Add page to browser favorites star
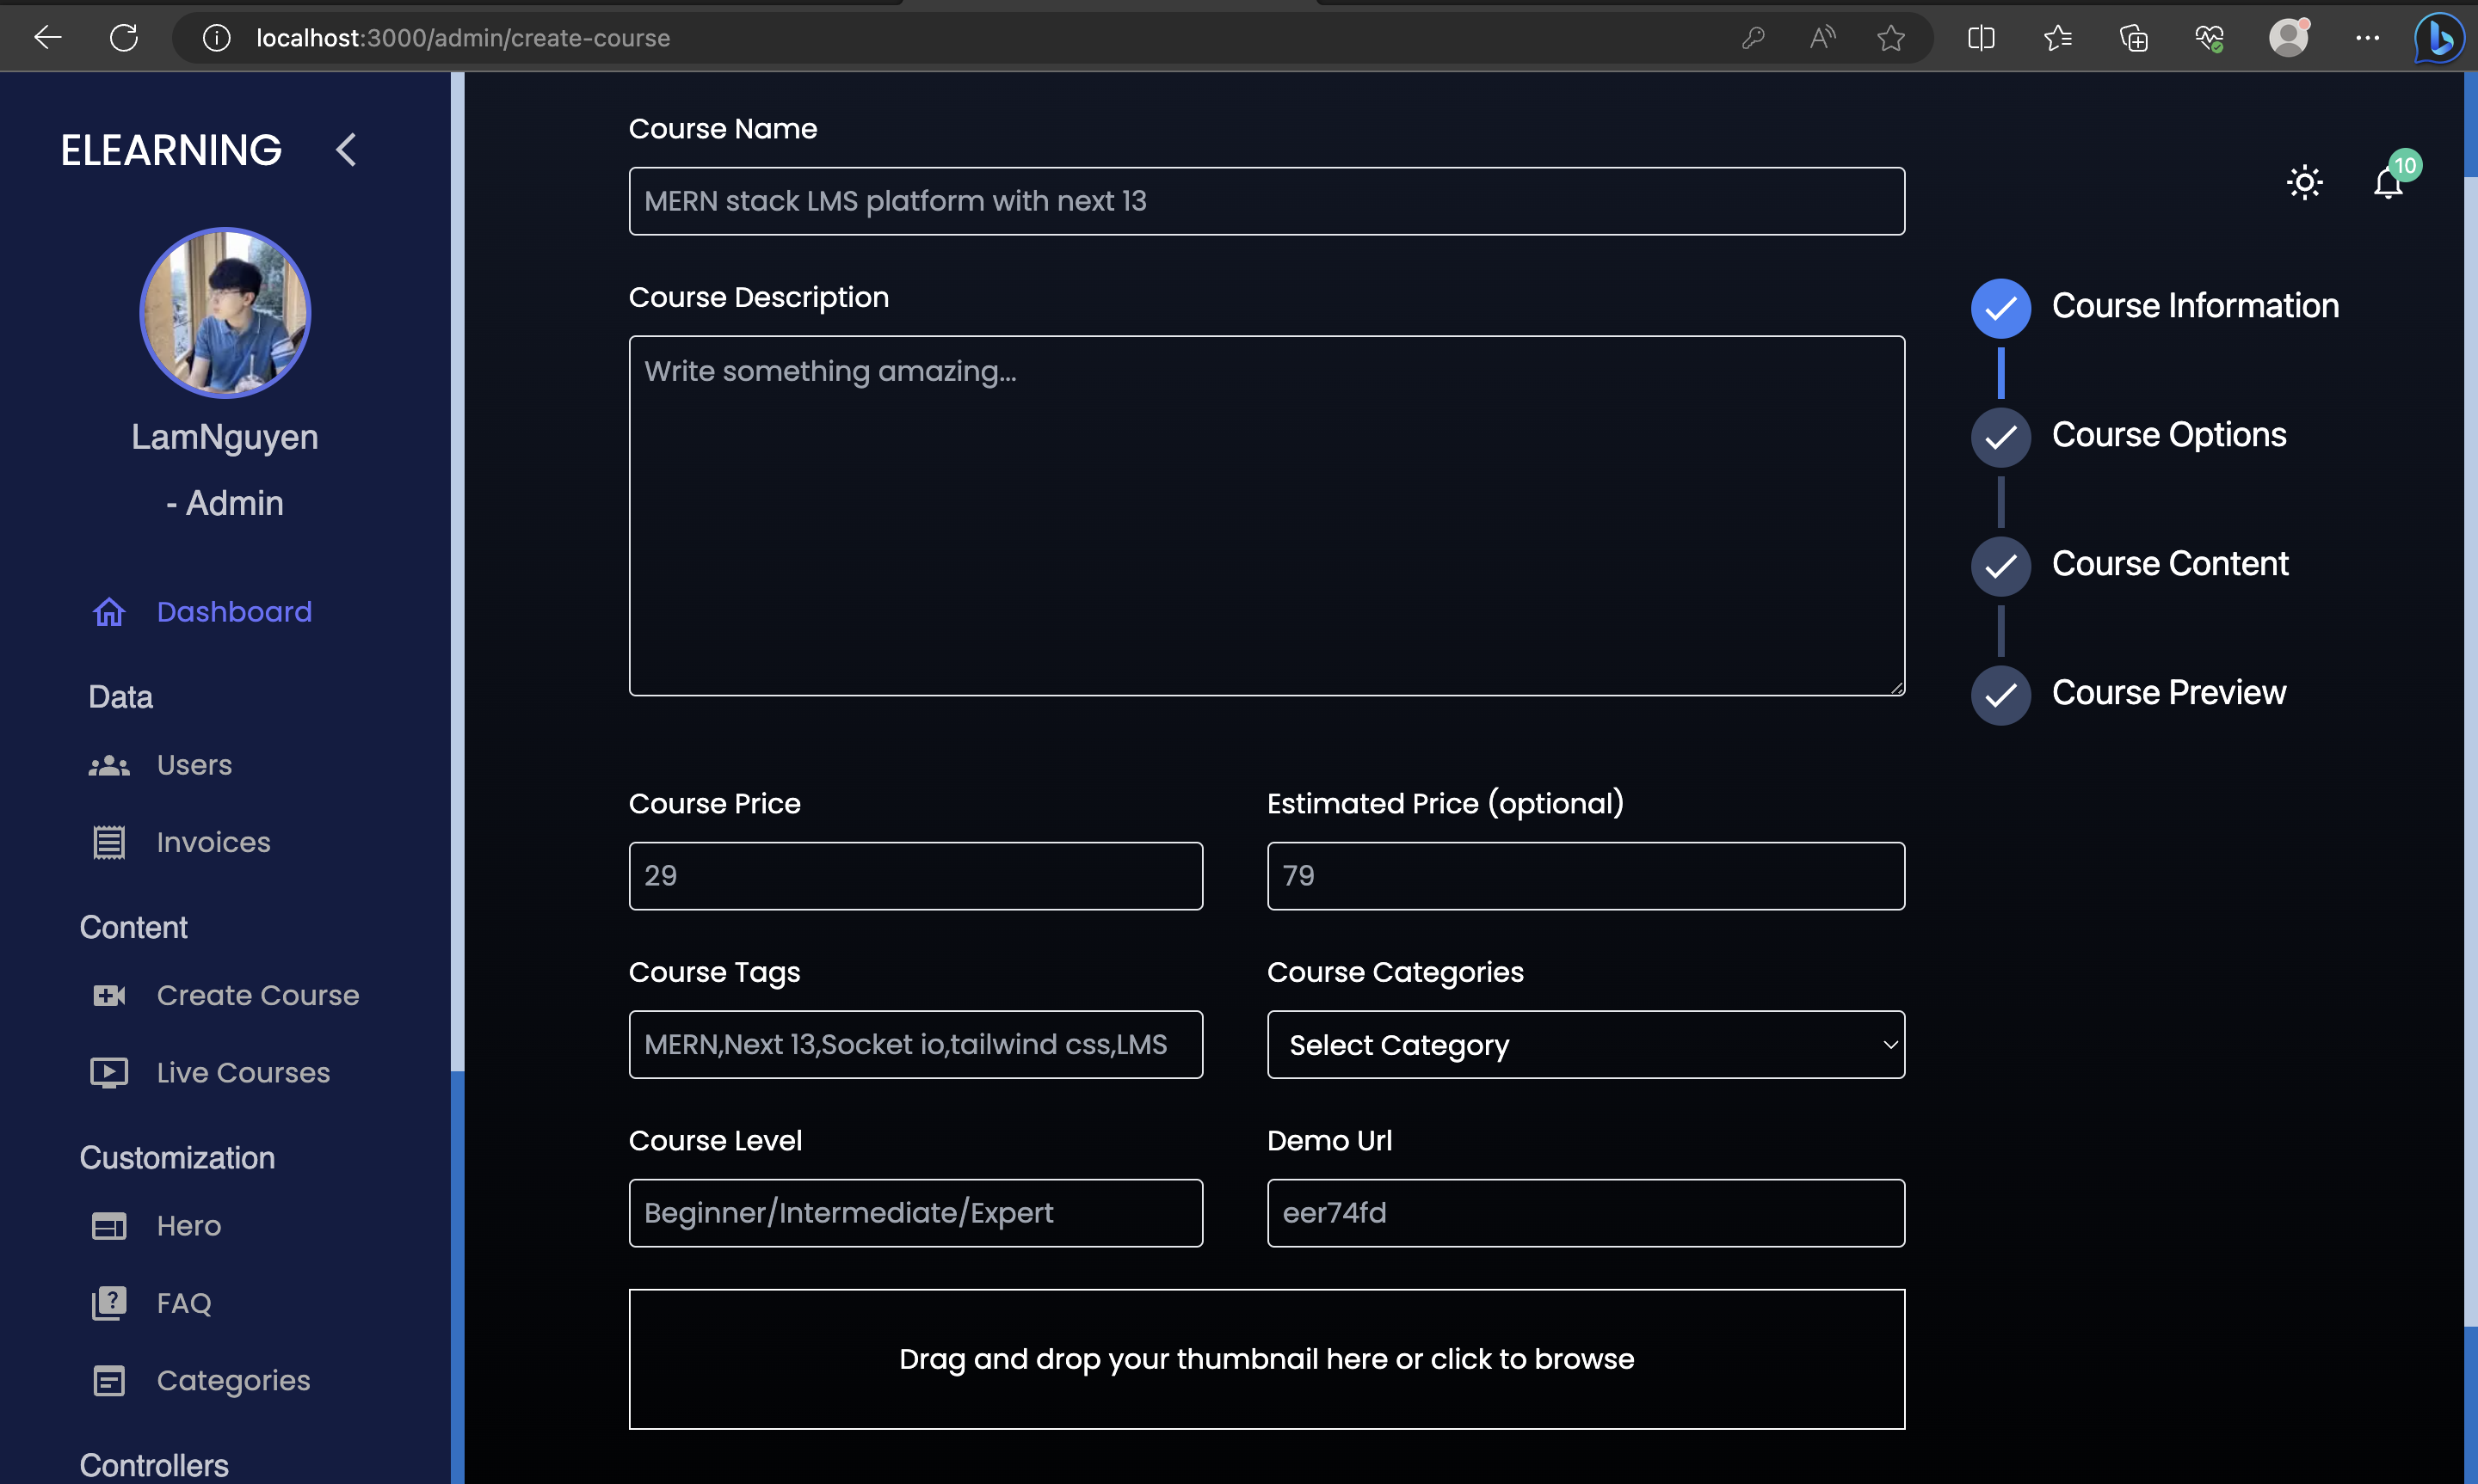Screen dimensions: 2478x1484 pyautogui.click(x=1889, y=38)
